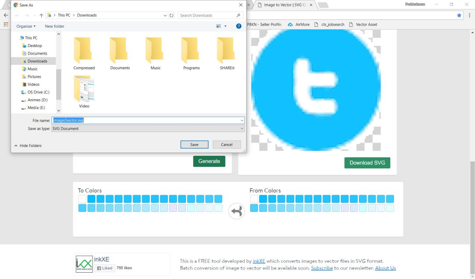This screenshot has height=279, width=475.
Task: Open the change view options dropdown
Action: click(x=226, y=26)
